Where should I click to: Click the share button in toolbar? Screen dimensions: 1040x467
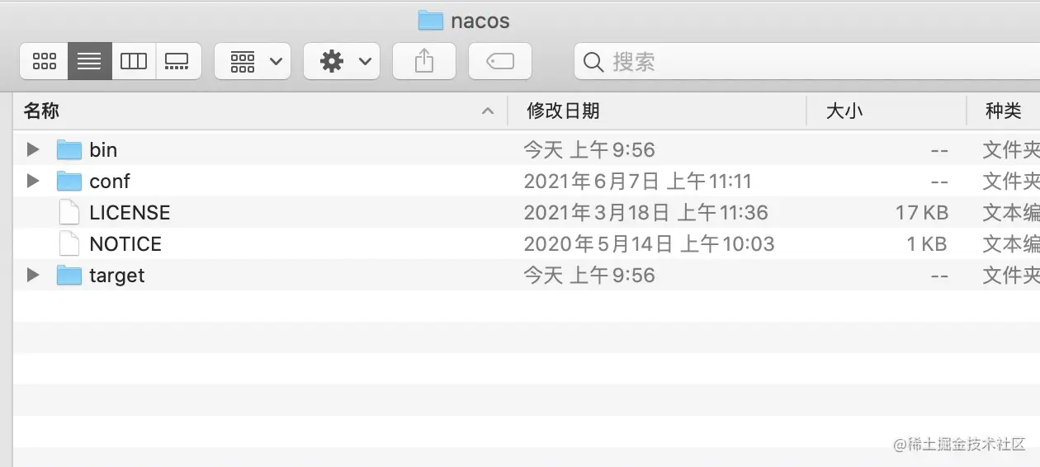[423, 61]
